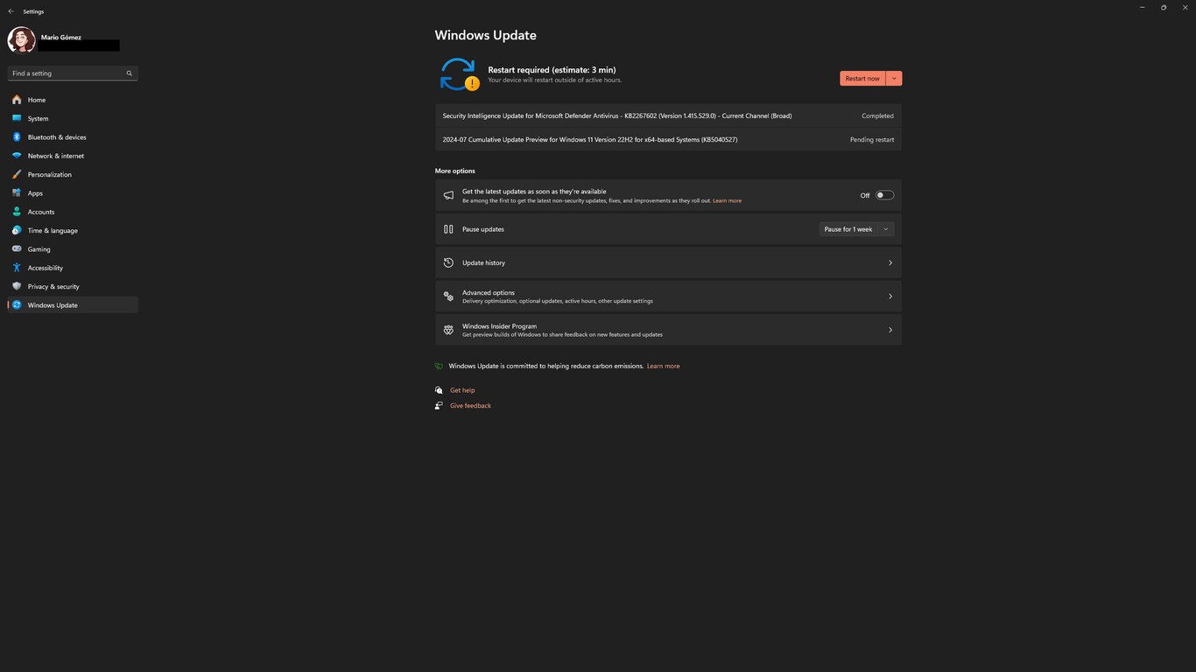
Task: Go to System in the sidebar
Action: (x=39, y=119)
